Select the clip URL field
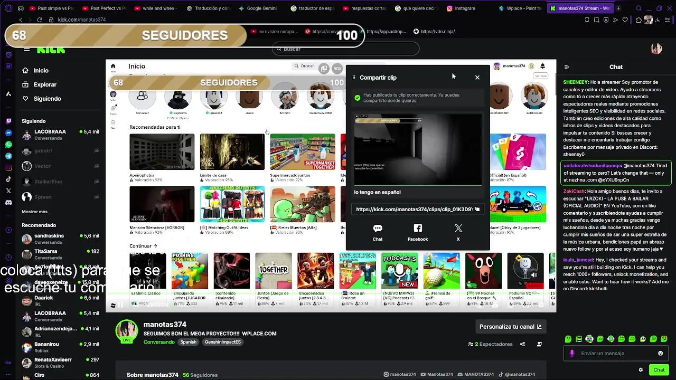The height and width of the screenshot is (380, 676). coord(417,209)
